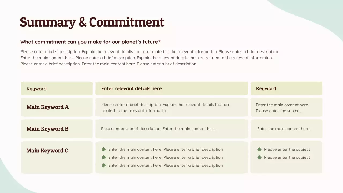Click the first star bullet in Main Keyword C details
Screen dimensions: 343x193
[x=104, y=149]
